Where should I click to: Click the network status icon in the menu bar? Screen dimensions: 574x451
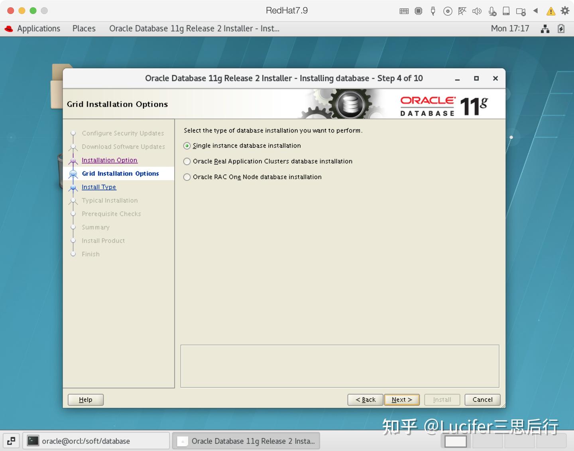point(462,11)
